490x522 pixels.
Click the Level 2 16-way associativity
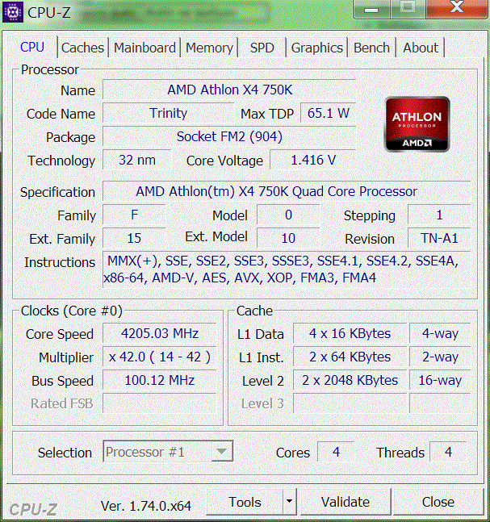(440, 380)
